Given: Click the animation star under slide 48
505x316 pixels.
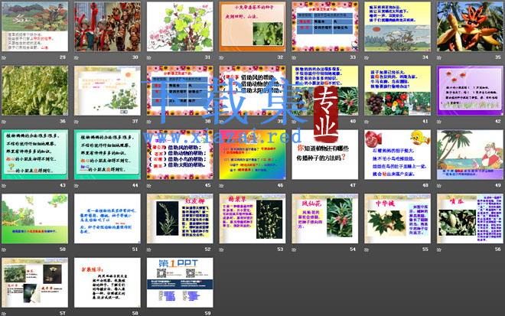Looking at the screenshot, I should tap(367, 186).
